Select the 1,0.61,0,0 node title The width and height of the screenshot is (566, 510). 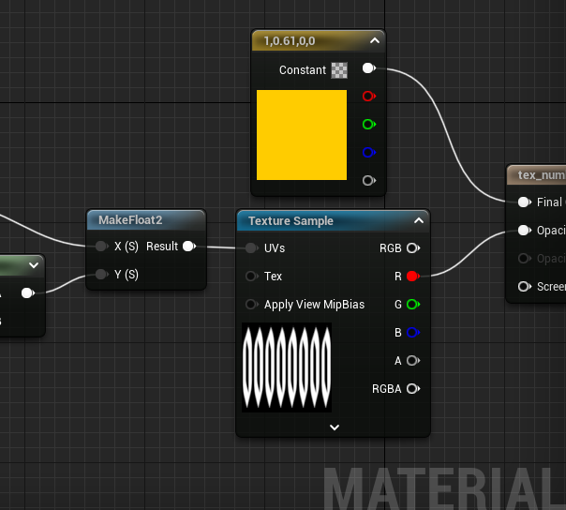point(290,41)
